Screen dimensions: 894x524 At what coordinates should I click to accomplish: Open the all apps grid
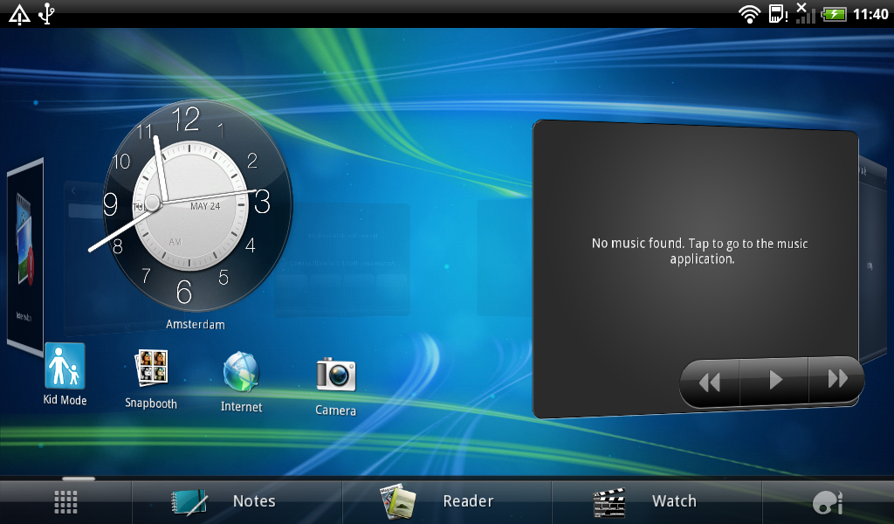[65, 502]
